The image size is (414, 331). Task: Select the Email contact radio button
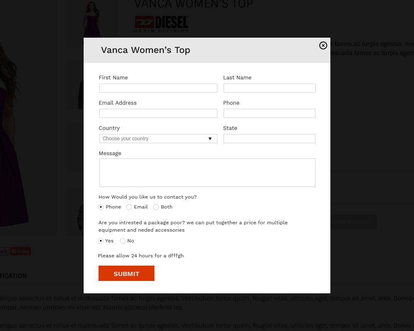coord(129,207)
